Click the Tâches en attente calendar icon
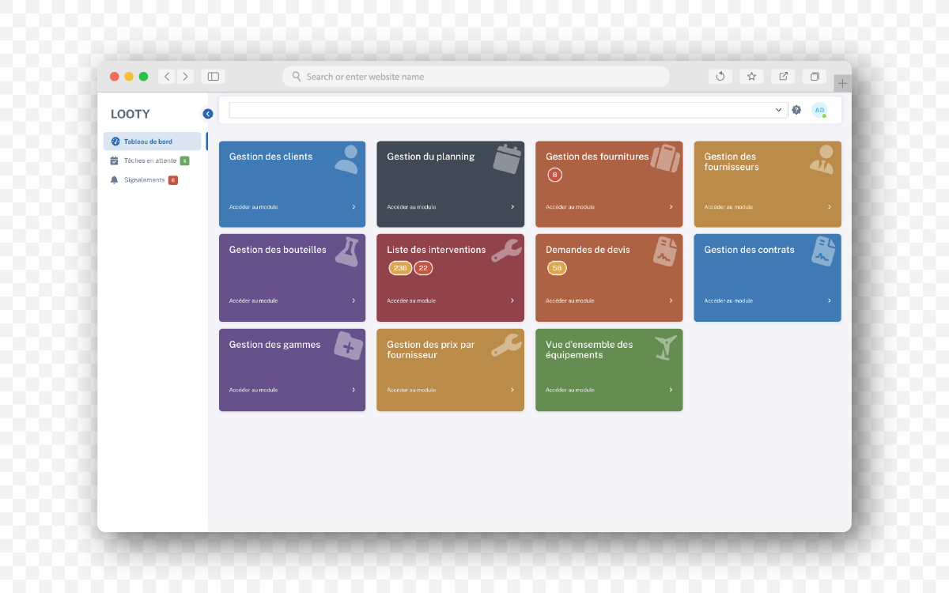This screenshot has height=593, width=949. (x=114, y=161)
